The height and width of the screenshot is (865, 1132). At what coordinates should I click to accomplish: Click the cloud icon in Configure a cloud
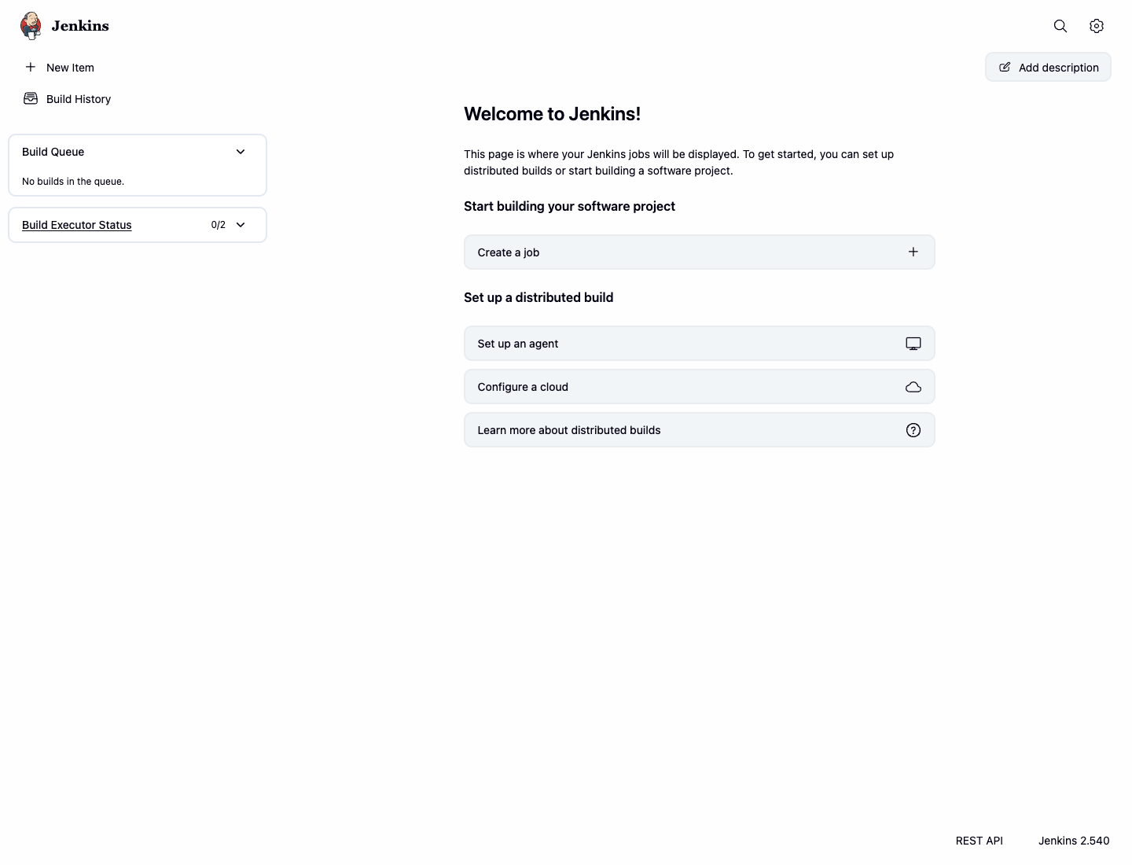pos(913,387)
